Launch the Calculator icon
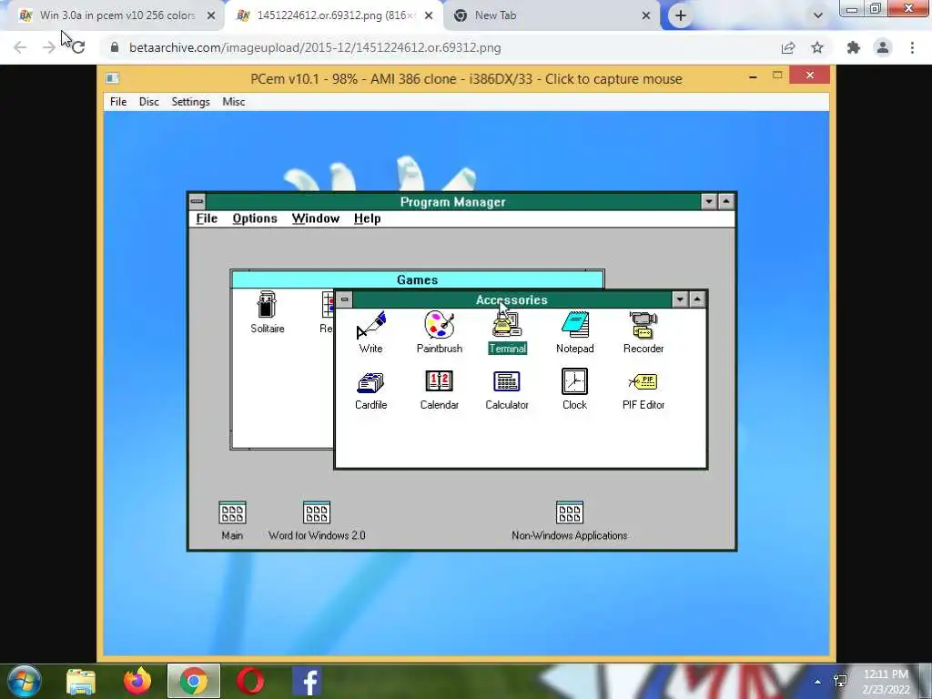 tap(507, 390)
